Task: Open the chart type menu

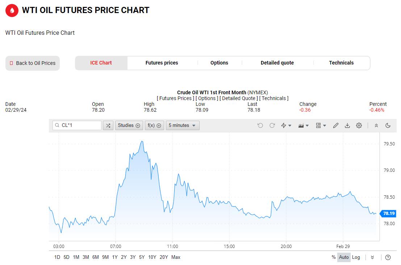Action: coord(303,125)
